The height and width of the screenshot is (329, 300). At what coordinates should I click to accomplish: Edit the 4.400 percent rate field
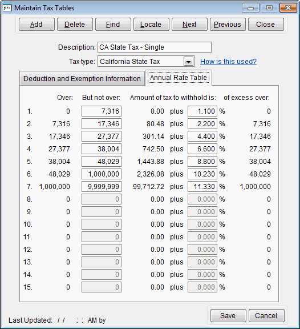tap(202, 137)
